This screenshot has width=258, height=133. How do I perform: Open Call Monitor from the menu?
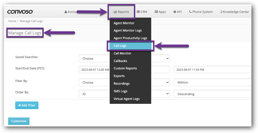[130, 53]
